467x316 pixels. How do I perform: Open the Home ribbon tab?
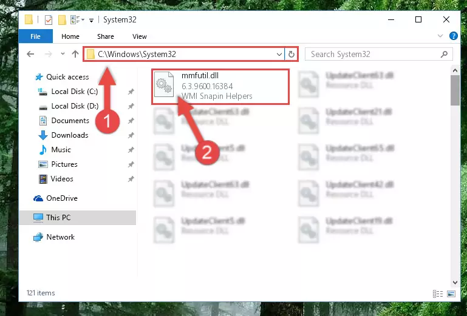click(x=70, y=36)
